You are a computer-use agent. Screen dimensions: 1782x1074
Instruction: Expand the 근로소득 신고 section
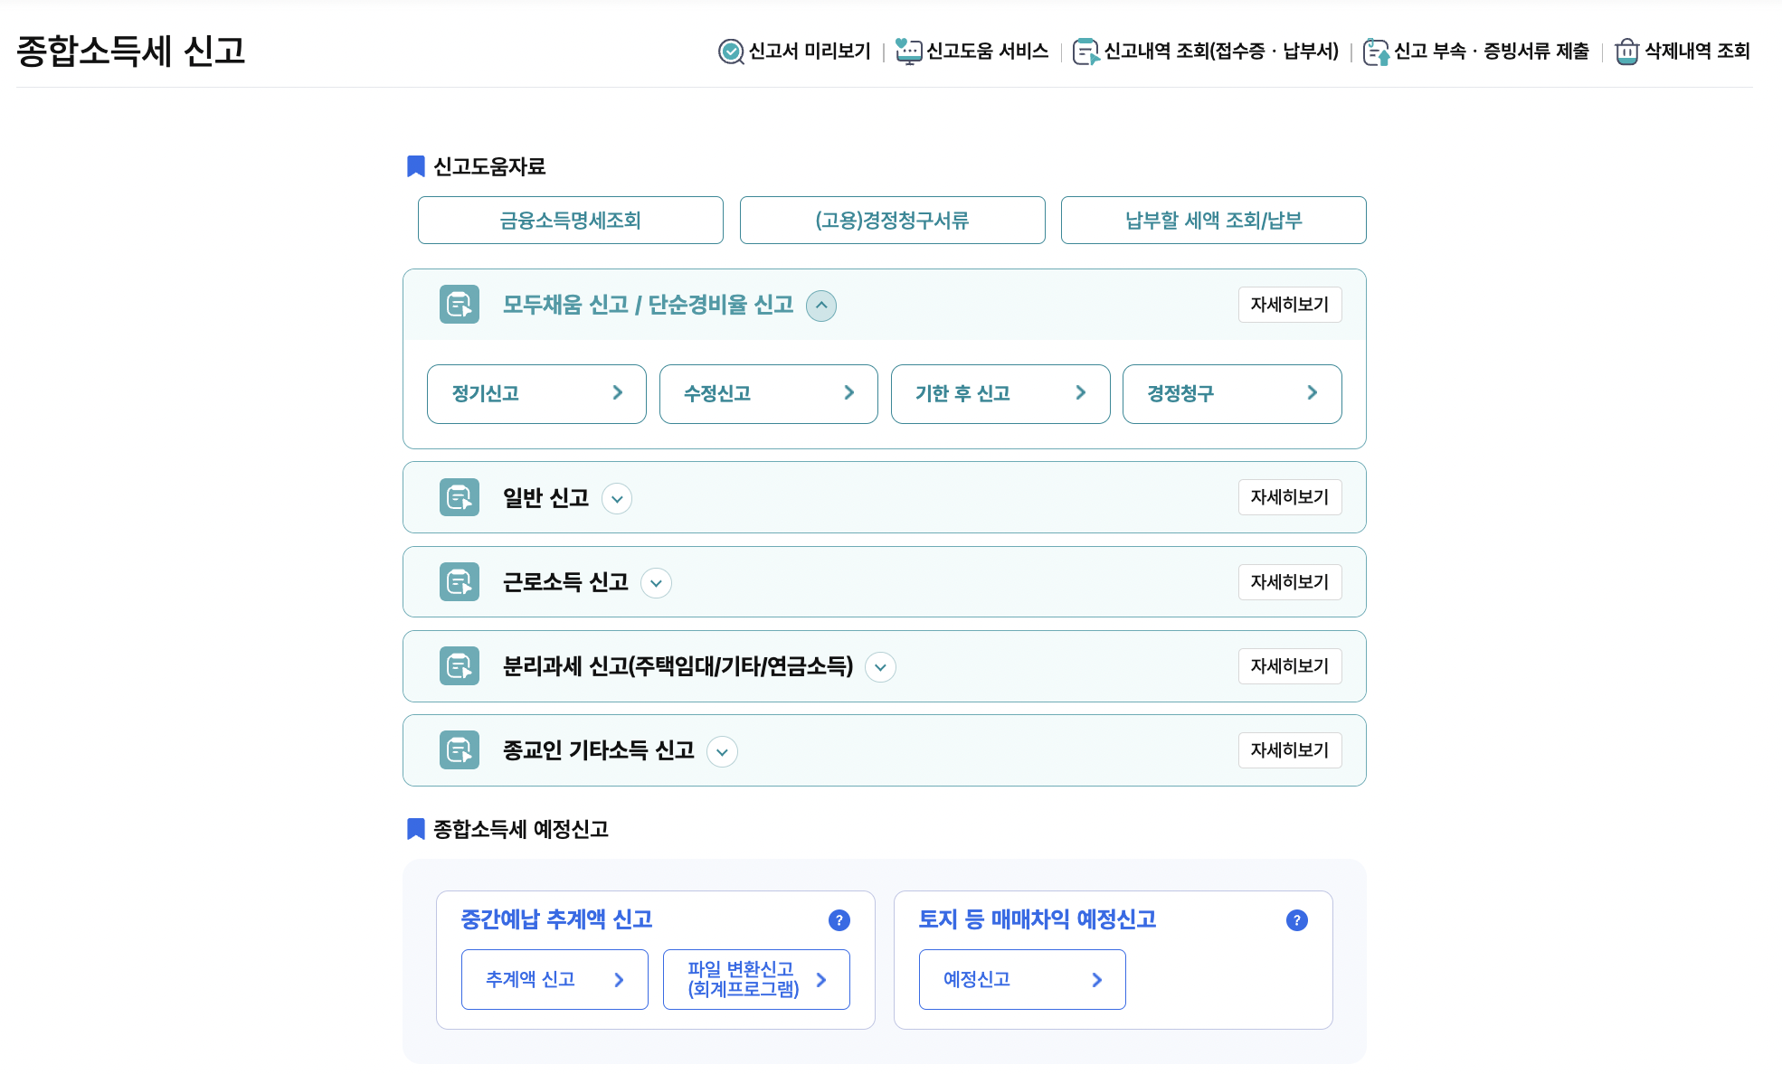point(656,583)
